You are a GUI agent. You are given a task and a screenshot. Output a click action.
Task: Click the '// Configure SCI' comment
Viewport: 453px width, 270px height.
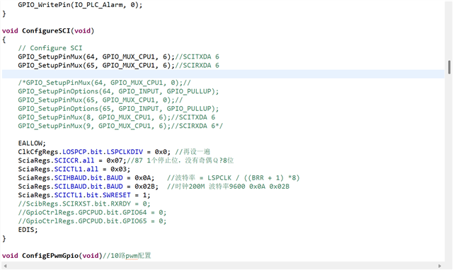[50, 48]
